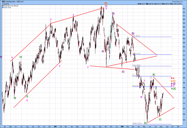187x128 pixels.
Task: Click the 61.8% Fibonacci level label
Action: click(x=136, y=86)
